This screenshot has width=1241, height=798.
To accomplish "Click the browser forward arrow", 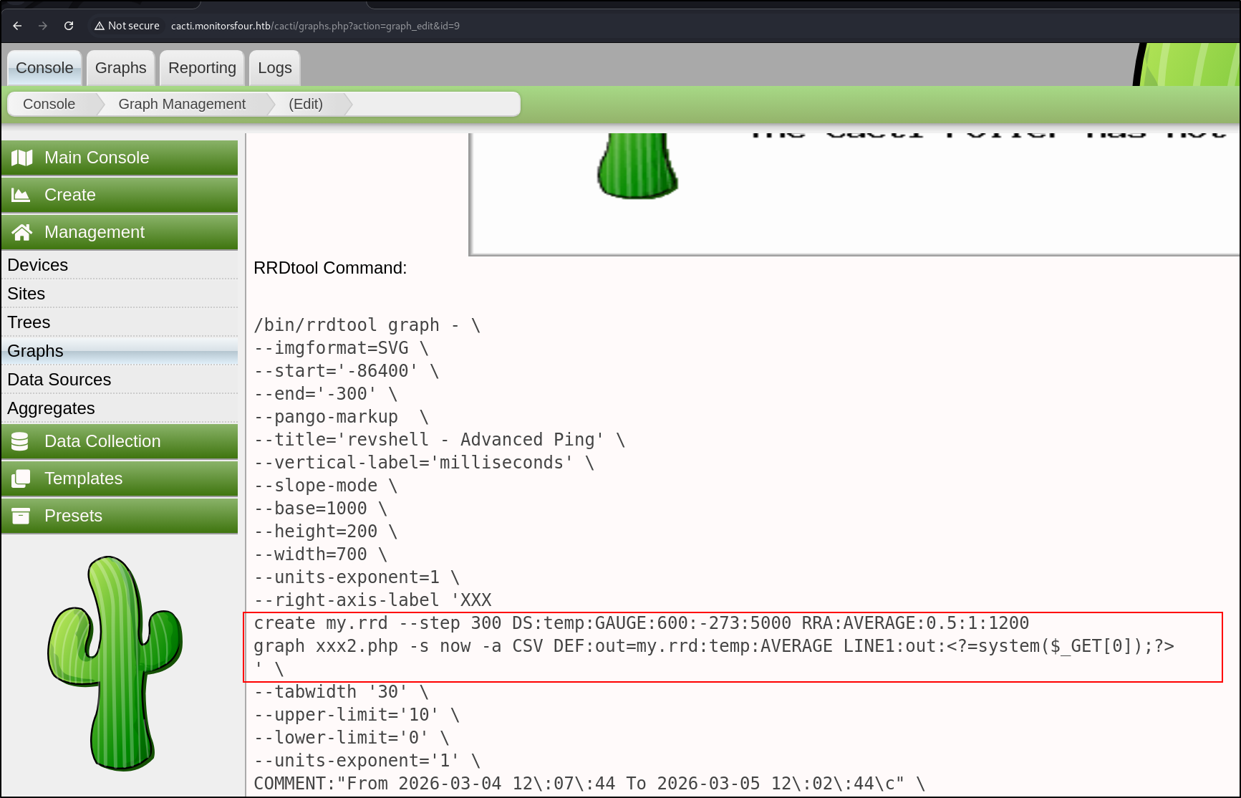I will (x=43, y=26).
